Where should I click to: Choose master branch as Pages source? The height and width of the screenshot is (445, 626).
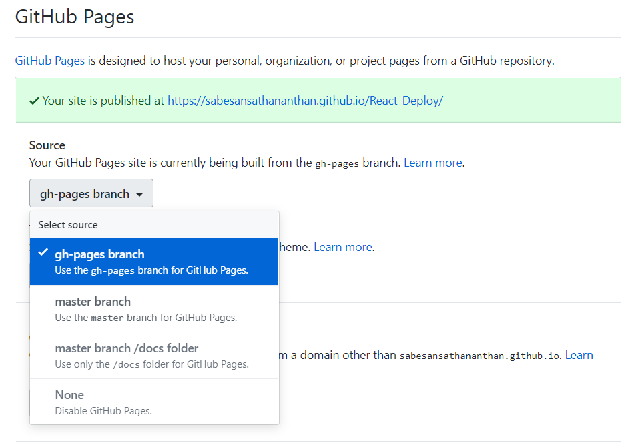point(154,308)
